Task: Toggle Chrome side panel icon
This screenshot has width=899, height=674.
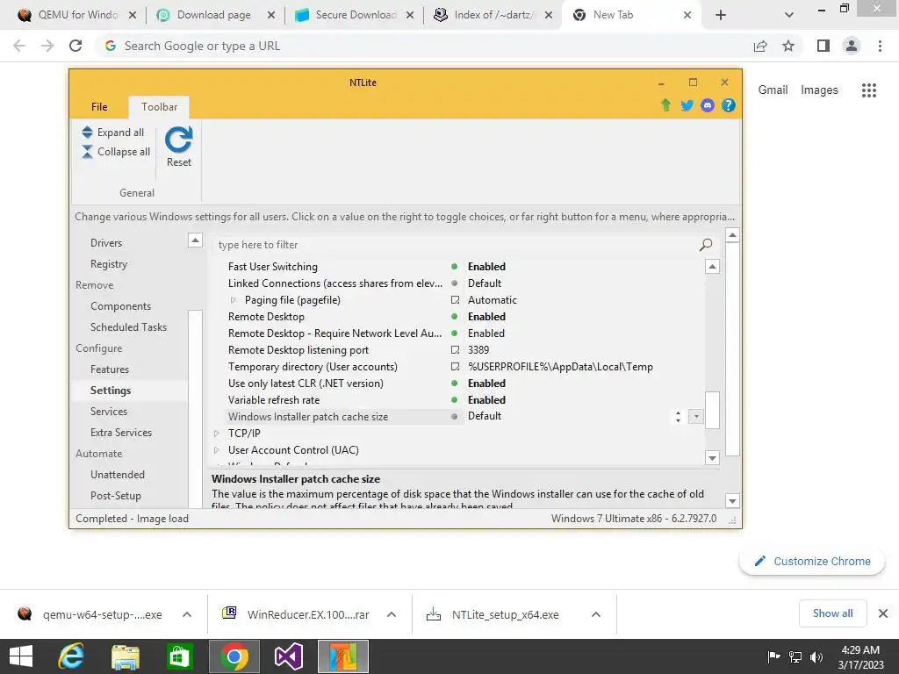Action: click(x=823, y=46)
